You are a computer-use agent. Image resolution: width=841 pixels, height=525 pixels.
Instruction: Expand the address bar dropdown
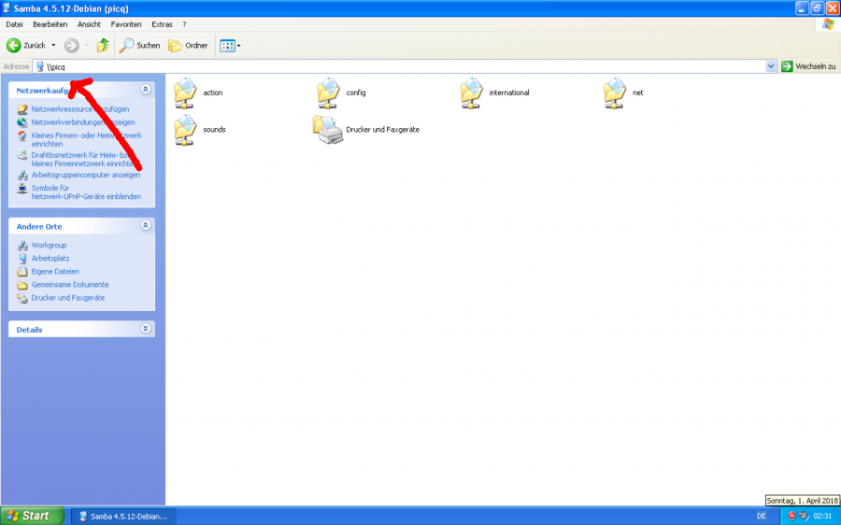[x=771, y=66]
